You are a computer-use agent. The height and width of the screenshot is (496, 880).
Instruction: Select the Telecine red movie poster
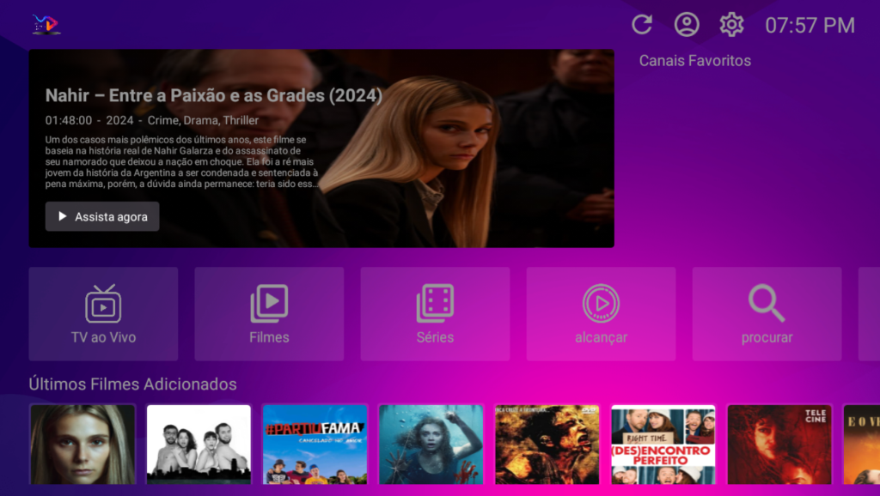[779, 445]
